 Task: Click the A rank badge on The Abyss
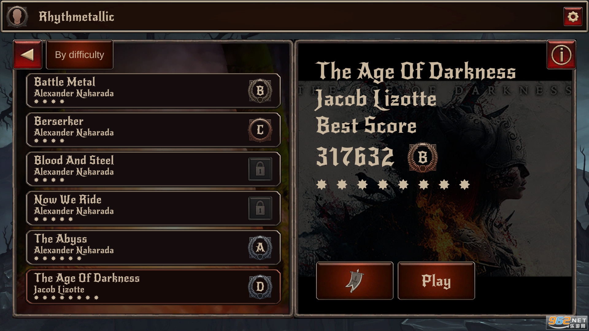pos(260,248)
